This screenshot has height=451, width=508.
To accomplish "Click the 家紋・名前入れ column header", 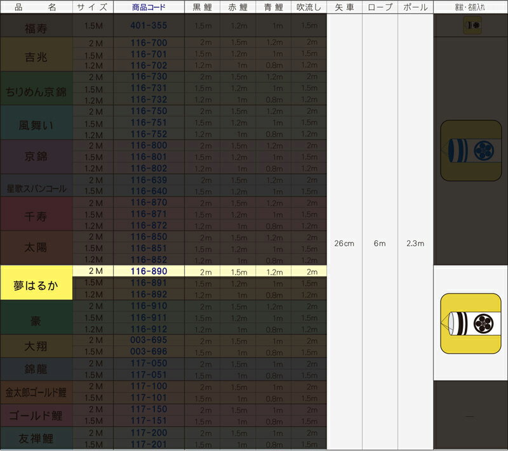I will 471,8.
